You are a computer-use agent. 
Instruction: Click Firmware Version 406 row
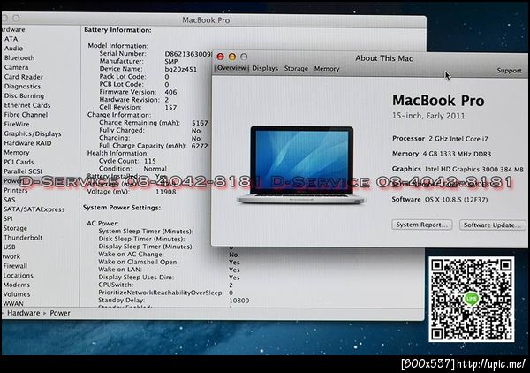point(138,92)
